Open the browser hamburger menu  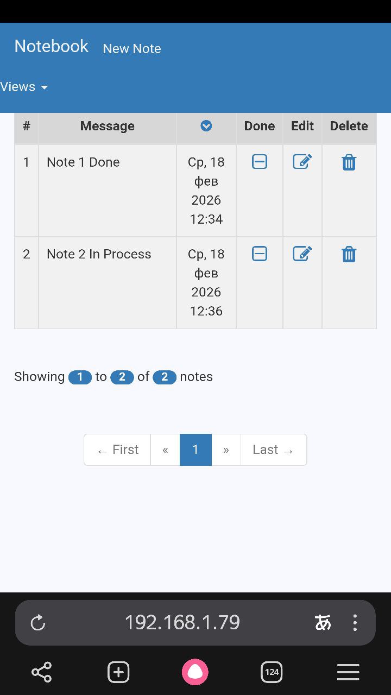[348, 672]
